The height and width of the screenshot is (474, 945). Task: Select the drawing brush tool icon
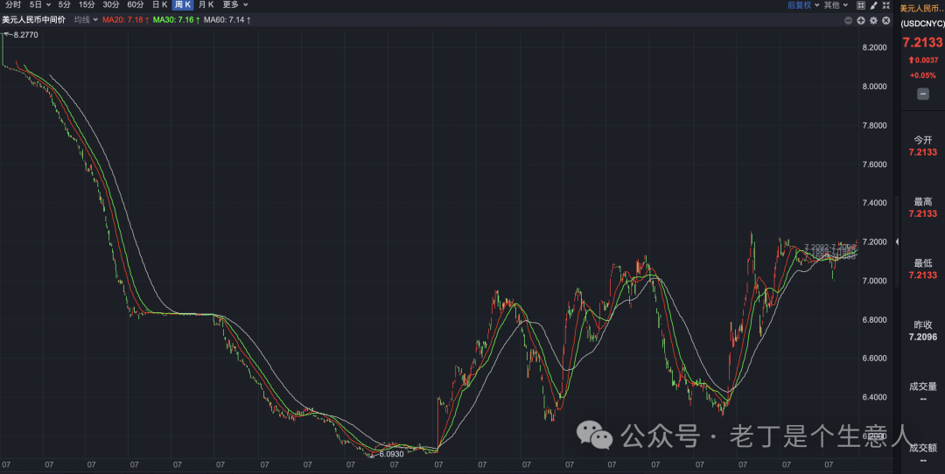point(873,5)
